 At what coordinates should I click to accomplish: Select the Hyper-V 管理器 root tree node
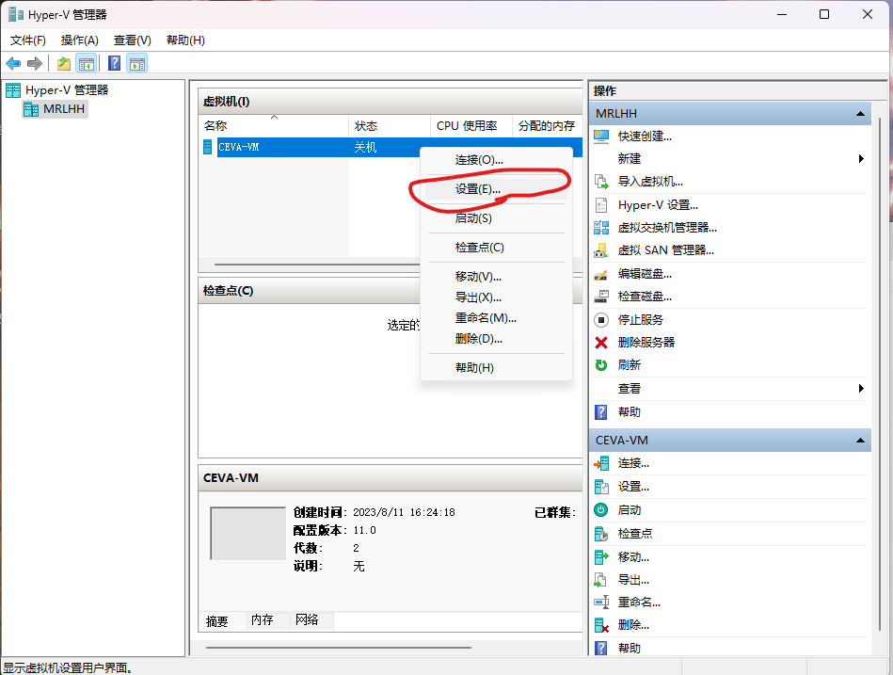pyautogui.click(x=57, y=90)
